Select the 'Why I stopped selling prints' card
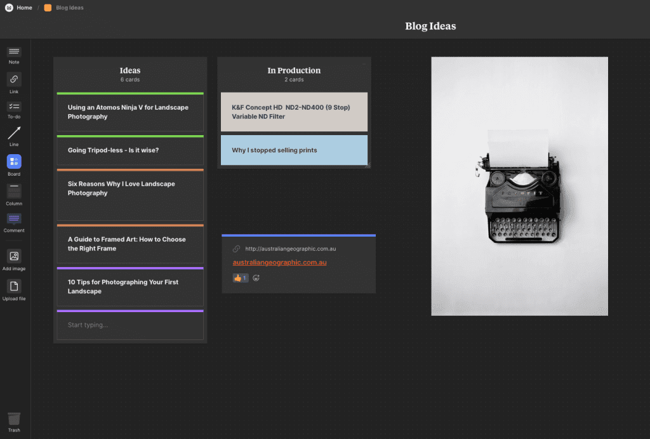Viewport: 650px width, 439px height. pos(294,150)
